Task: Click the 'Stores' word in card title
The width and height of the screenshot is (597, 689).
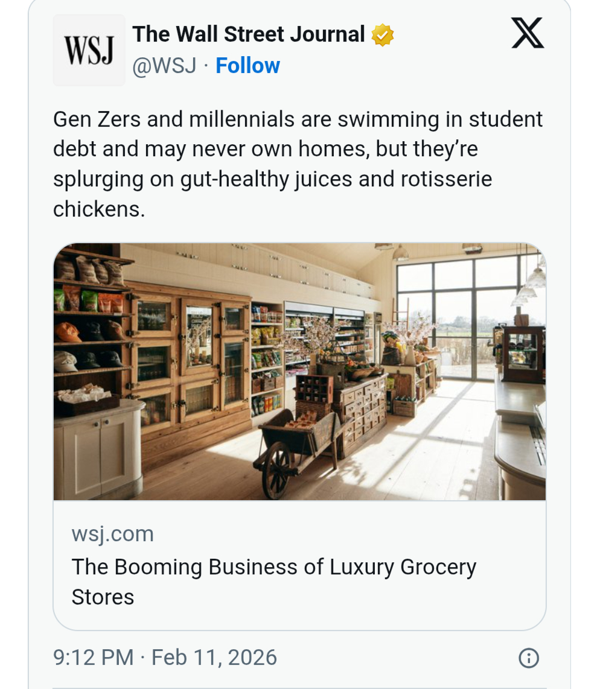Action: 103,597
